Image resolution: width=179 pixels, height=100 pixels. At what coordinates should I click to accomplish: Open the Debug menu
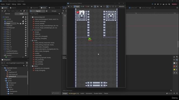click(x=14, y=4)
